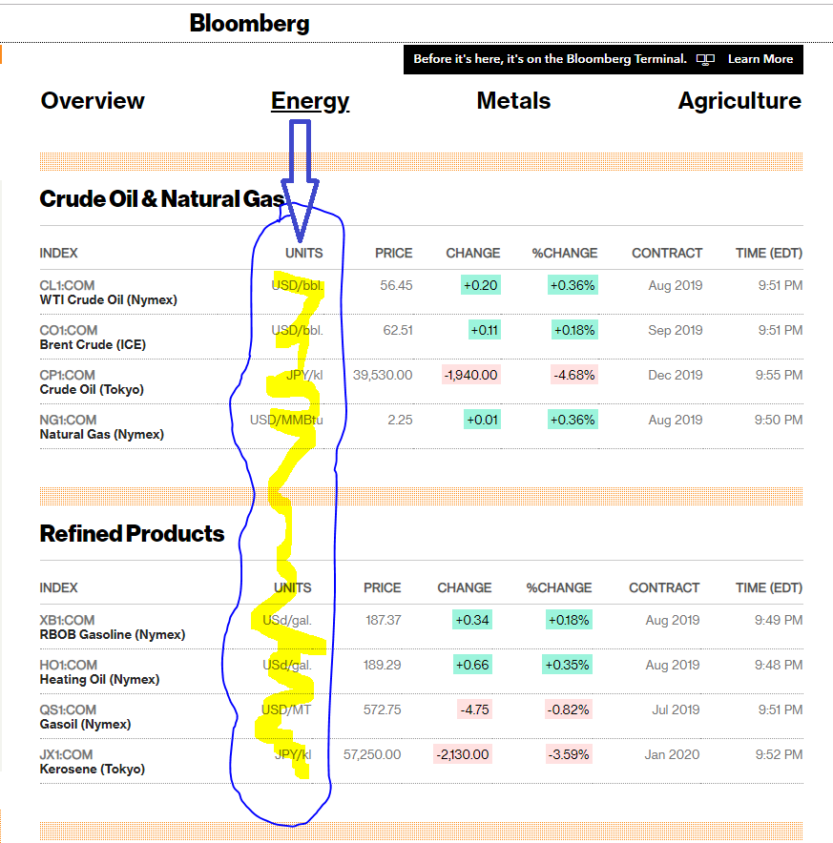833x843 pixels.
Task: Open the Natural Gas (Nymex) quote
Action: point(101,435)
